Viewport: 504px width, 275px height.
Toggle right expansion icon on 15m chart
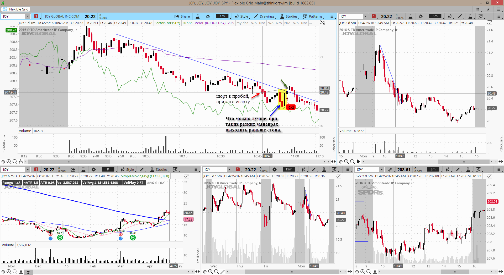(339, 176)
